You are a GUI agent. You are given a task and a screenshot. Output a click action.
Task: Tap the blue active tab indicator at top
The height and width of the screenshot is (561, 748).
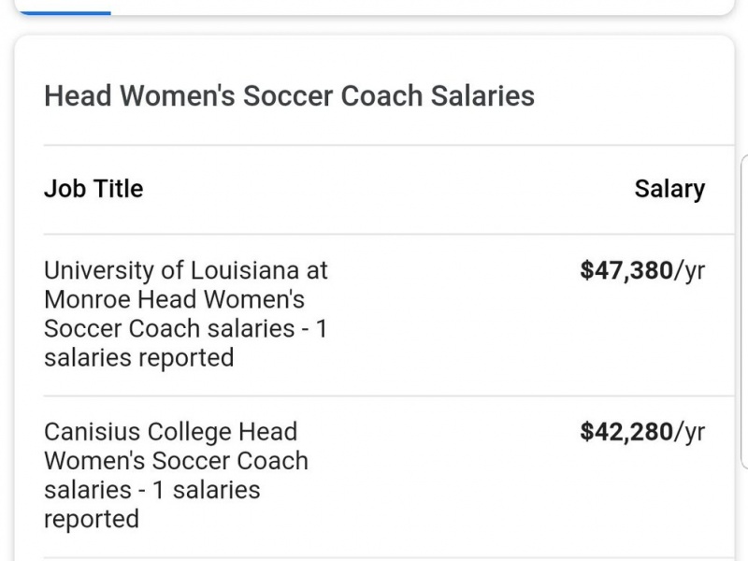[x=64, y=12]
